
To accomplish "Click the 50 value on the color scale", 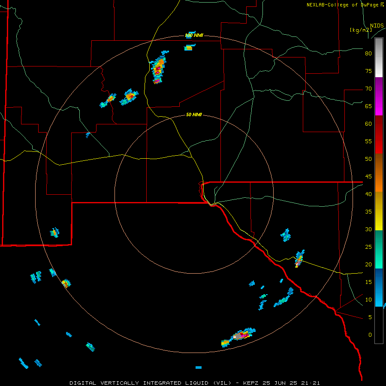I will pos(368,159).
